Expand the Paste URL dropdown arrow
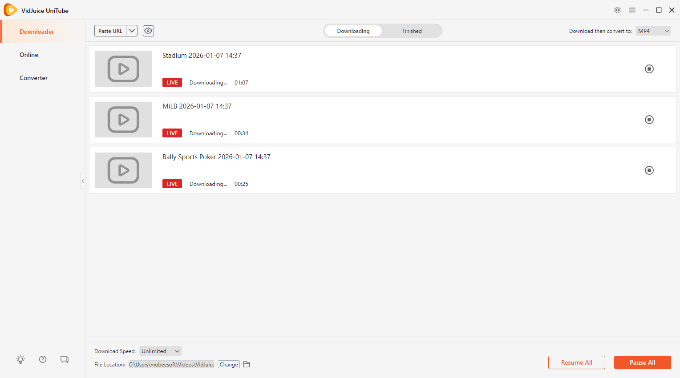The image size is (680, 378). pyautogui.click(x=132, y=31)
